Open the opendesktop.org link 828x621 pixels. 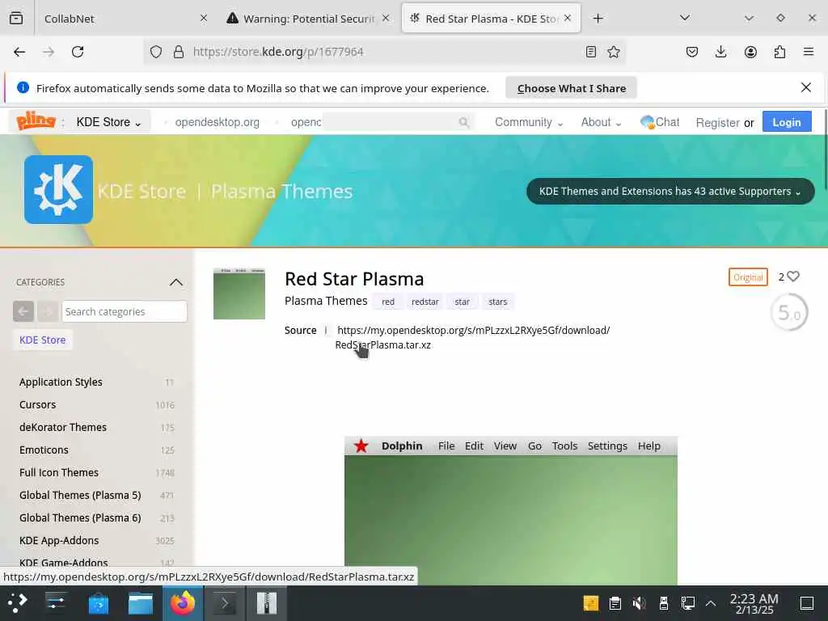pyautogui.click(x=217, y=122)
